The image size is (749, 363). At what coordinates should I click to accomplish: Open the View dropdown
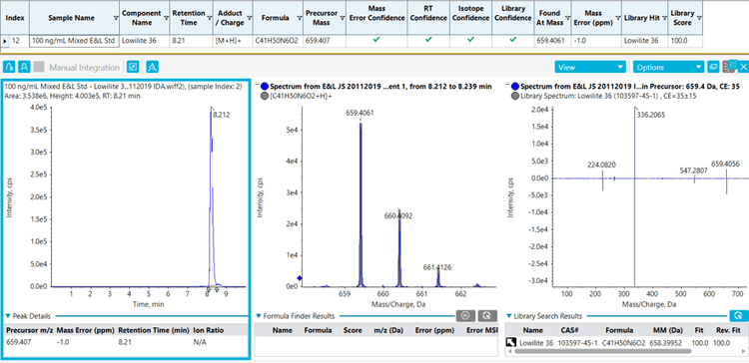point(590,67)
